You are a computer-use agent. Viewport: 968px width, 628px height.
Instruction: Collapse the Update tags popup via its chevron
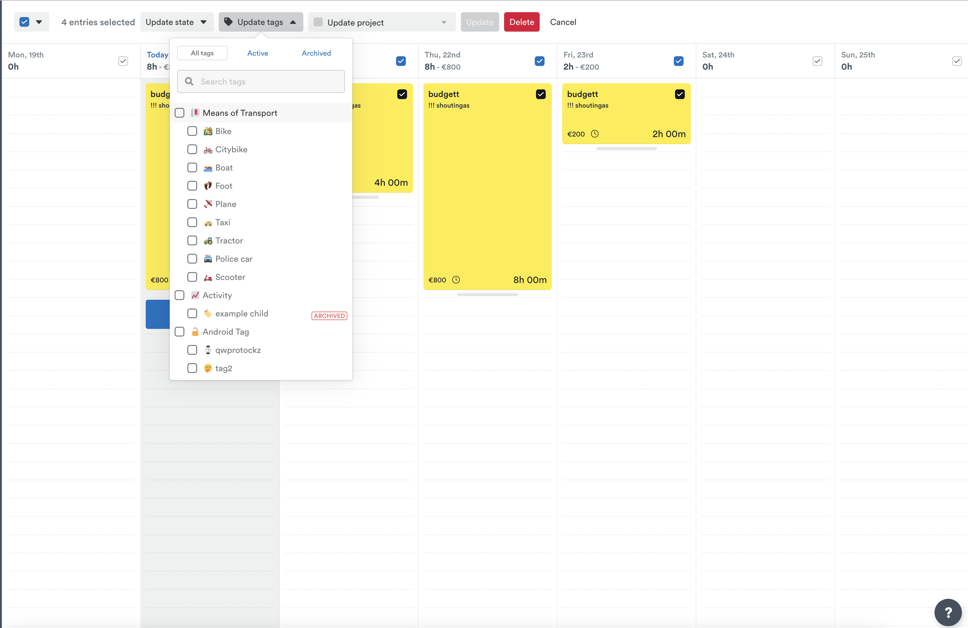pos(293,22)
